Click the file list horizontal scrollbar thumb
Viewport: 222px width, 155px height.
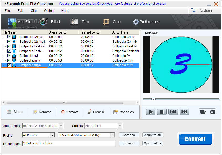point(64,102)
